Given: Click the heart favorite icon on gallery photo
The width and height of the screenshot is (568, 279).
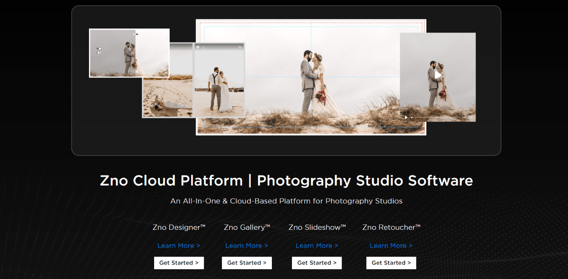Looking at the screenshot, I should [x=198, y=47].
